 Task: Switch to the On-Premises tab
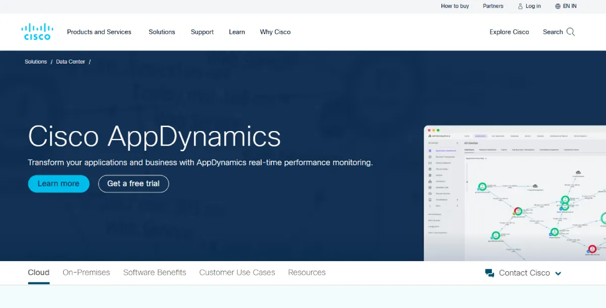pos(86,272)
